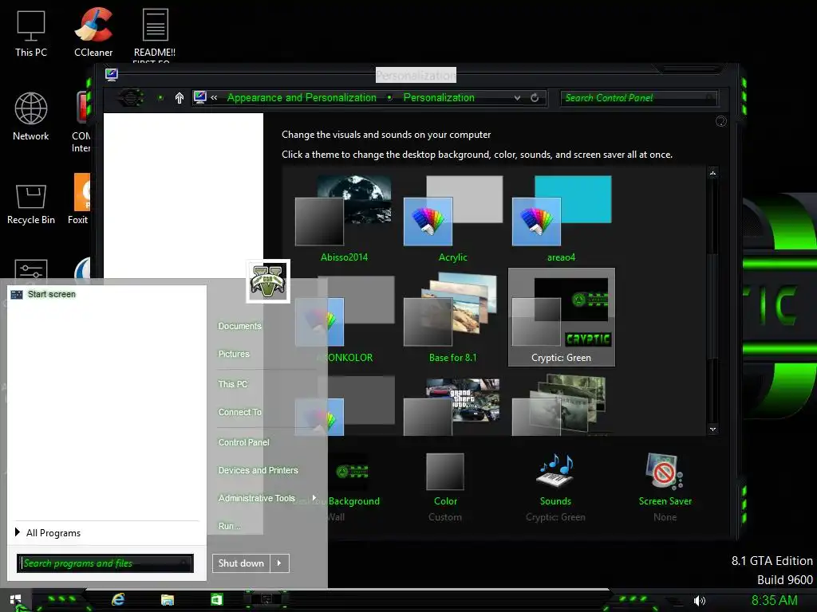Open Sounds settings icon
Viewport: 817px width, 612px height.
[555, 471]
